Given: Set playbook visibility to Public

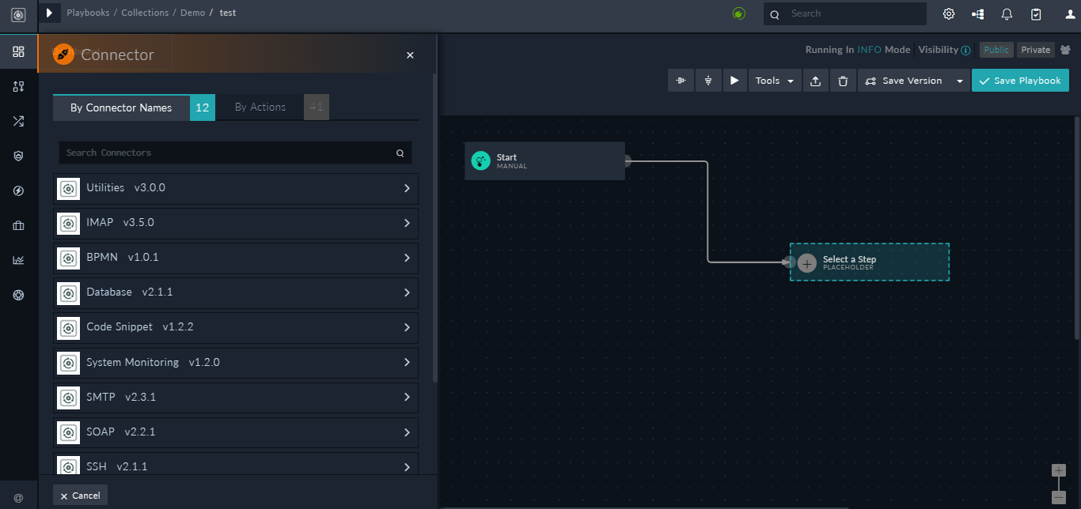Looking at the screenshot, I should pyautogui.click(x=996, y=49).
